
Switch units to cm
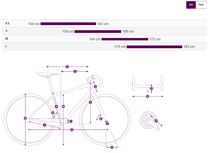(x=191, y=5)
